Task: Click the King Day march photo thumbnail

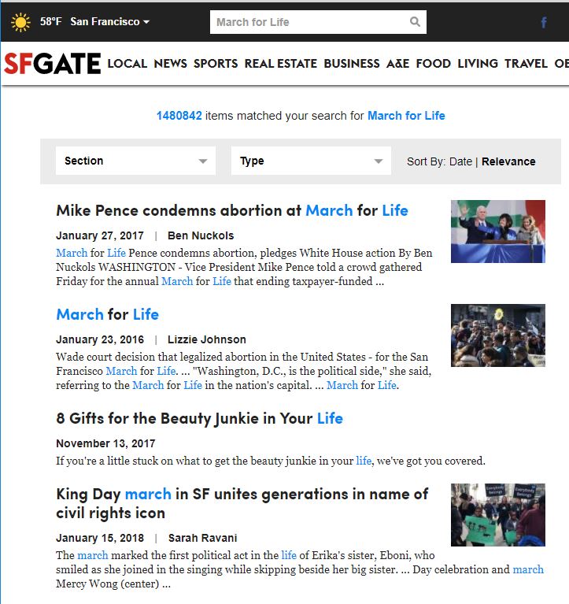Action: pyautogui.click(x=498, y=515)
